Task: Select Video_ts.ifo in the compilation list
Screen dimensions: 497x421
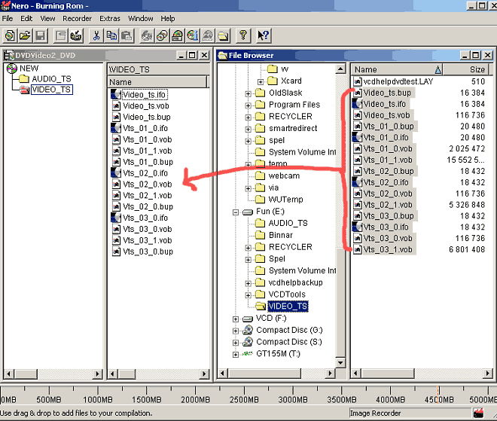Action: (x=145, y=94)
